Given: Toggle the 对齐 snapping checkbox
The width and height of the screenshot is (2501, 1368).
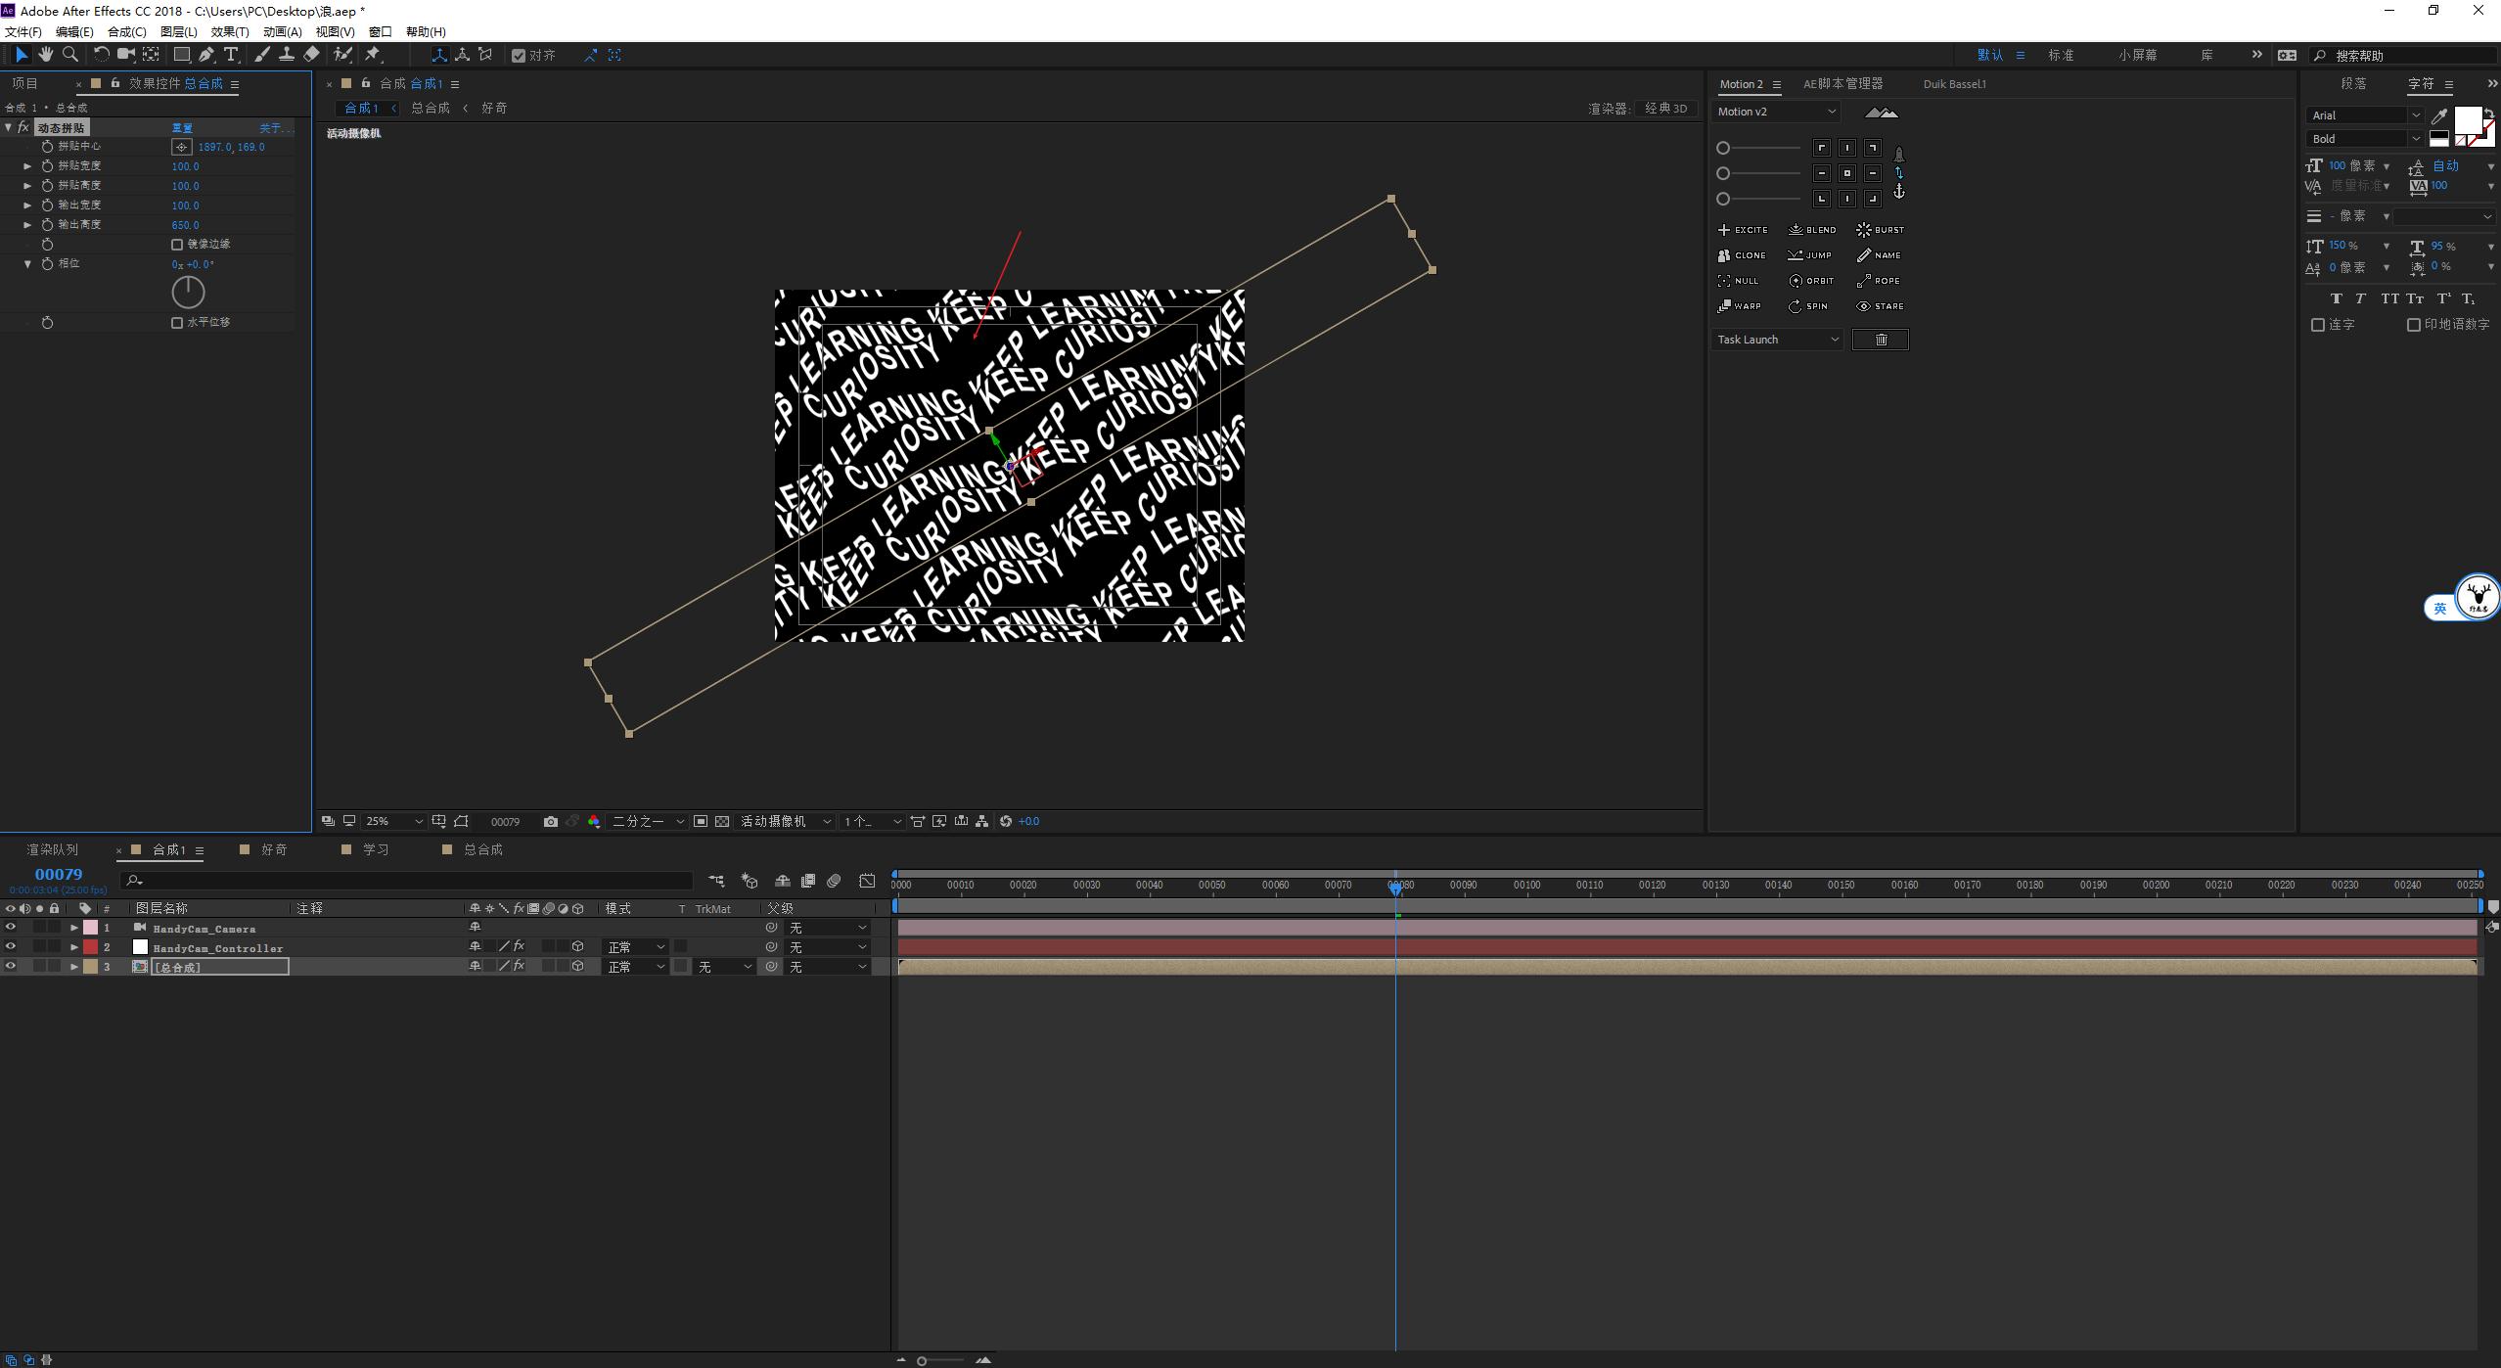Looking at the screenshot, I should [x=519, y=56].
